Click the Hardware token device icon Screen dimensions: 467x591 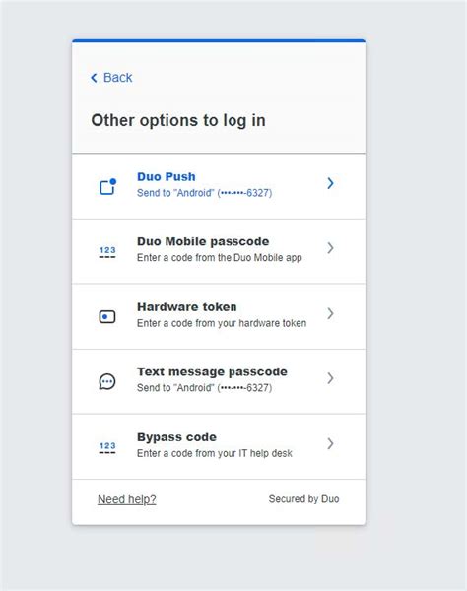click(x=107, y=316)
